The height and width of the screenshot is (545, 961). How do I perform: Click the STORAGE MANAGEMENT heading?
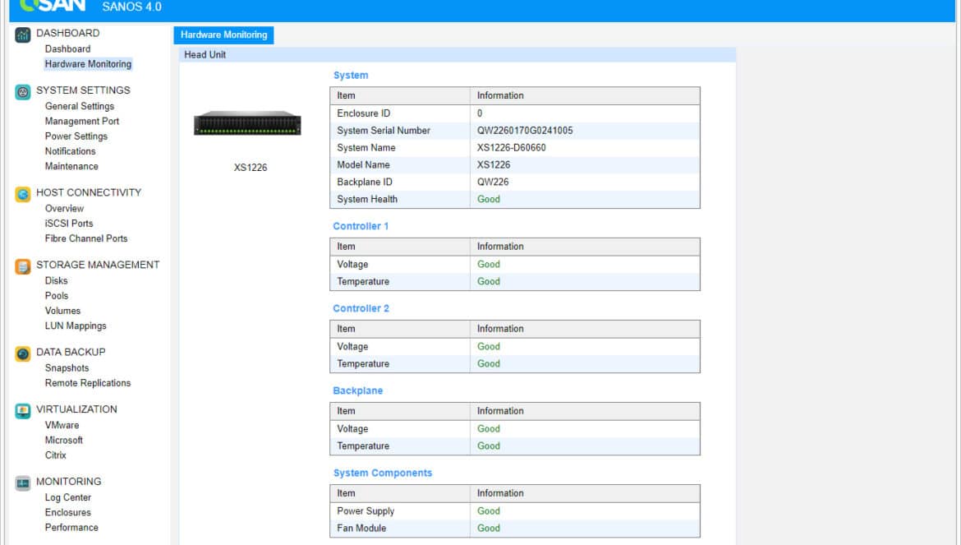pyautogui.click(x=98, y=265)
